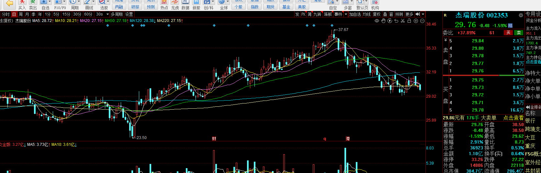This screenshot has height=173, width=541.
Task: Zoom out chart with minus circle icon
Action: click(x=422, y=21)
